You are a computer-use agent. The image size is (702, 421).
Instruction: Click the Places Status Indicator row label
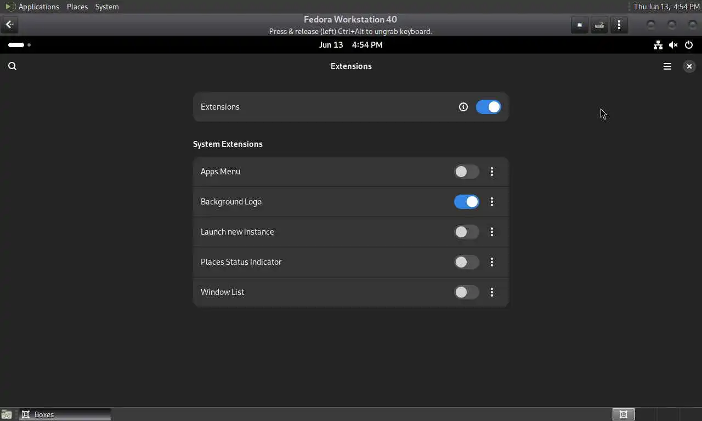click(x=241, y=262)
